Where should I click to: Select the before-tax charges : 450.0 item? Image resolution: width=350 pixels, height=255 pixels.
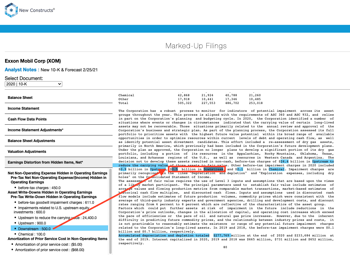(x=39, y=188)
